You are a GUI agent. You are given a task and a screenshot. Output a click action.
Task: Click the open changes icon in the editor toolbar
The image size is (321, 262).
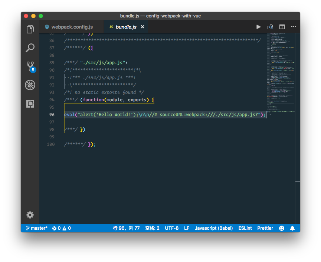pos(270,27)
